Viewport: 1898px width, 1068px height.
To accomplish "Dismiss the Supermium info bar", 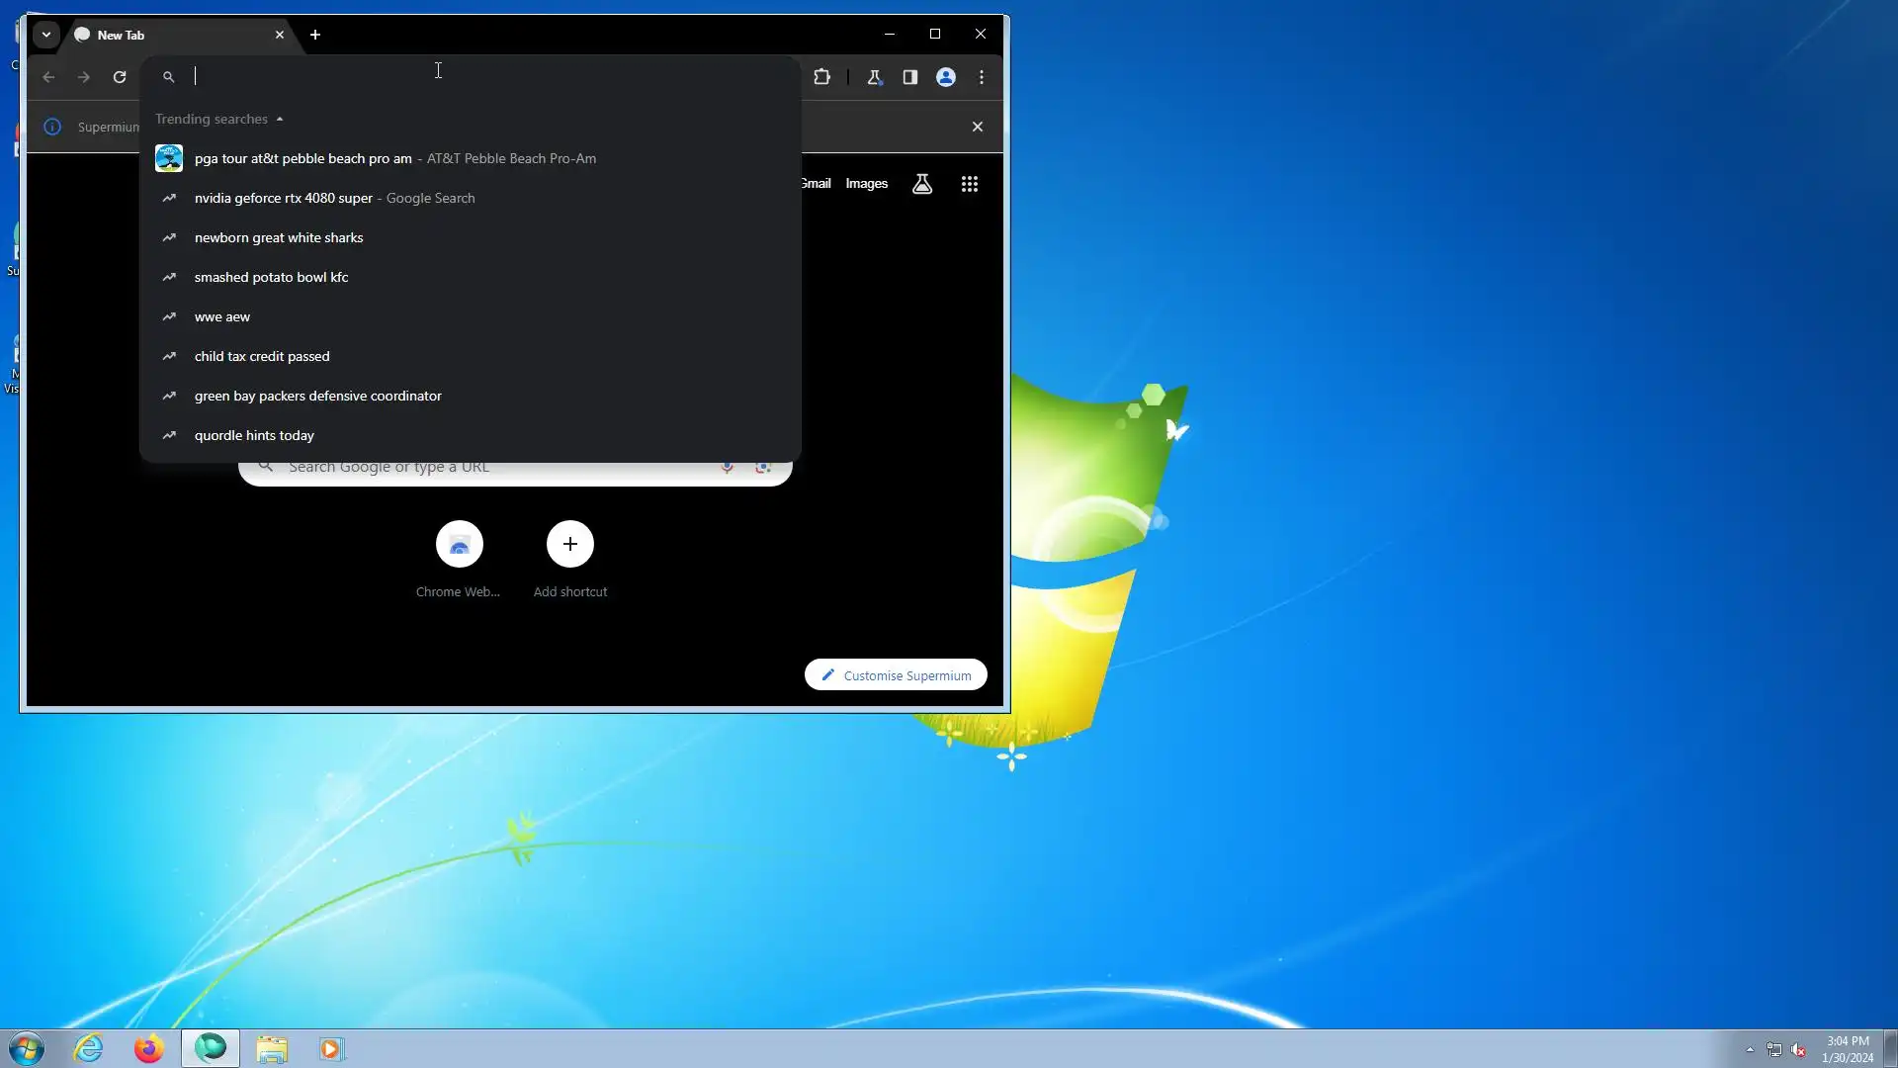I will pos(978,127).
